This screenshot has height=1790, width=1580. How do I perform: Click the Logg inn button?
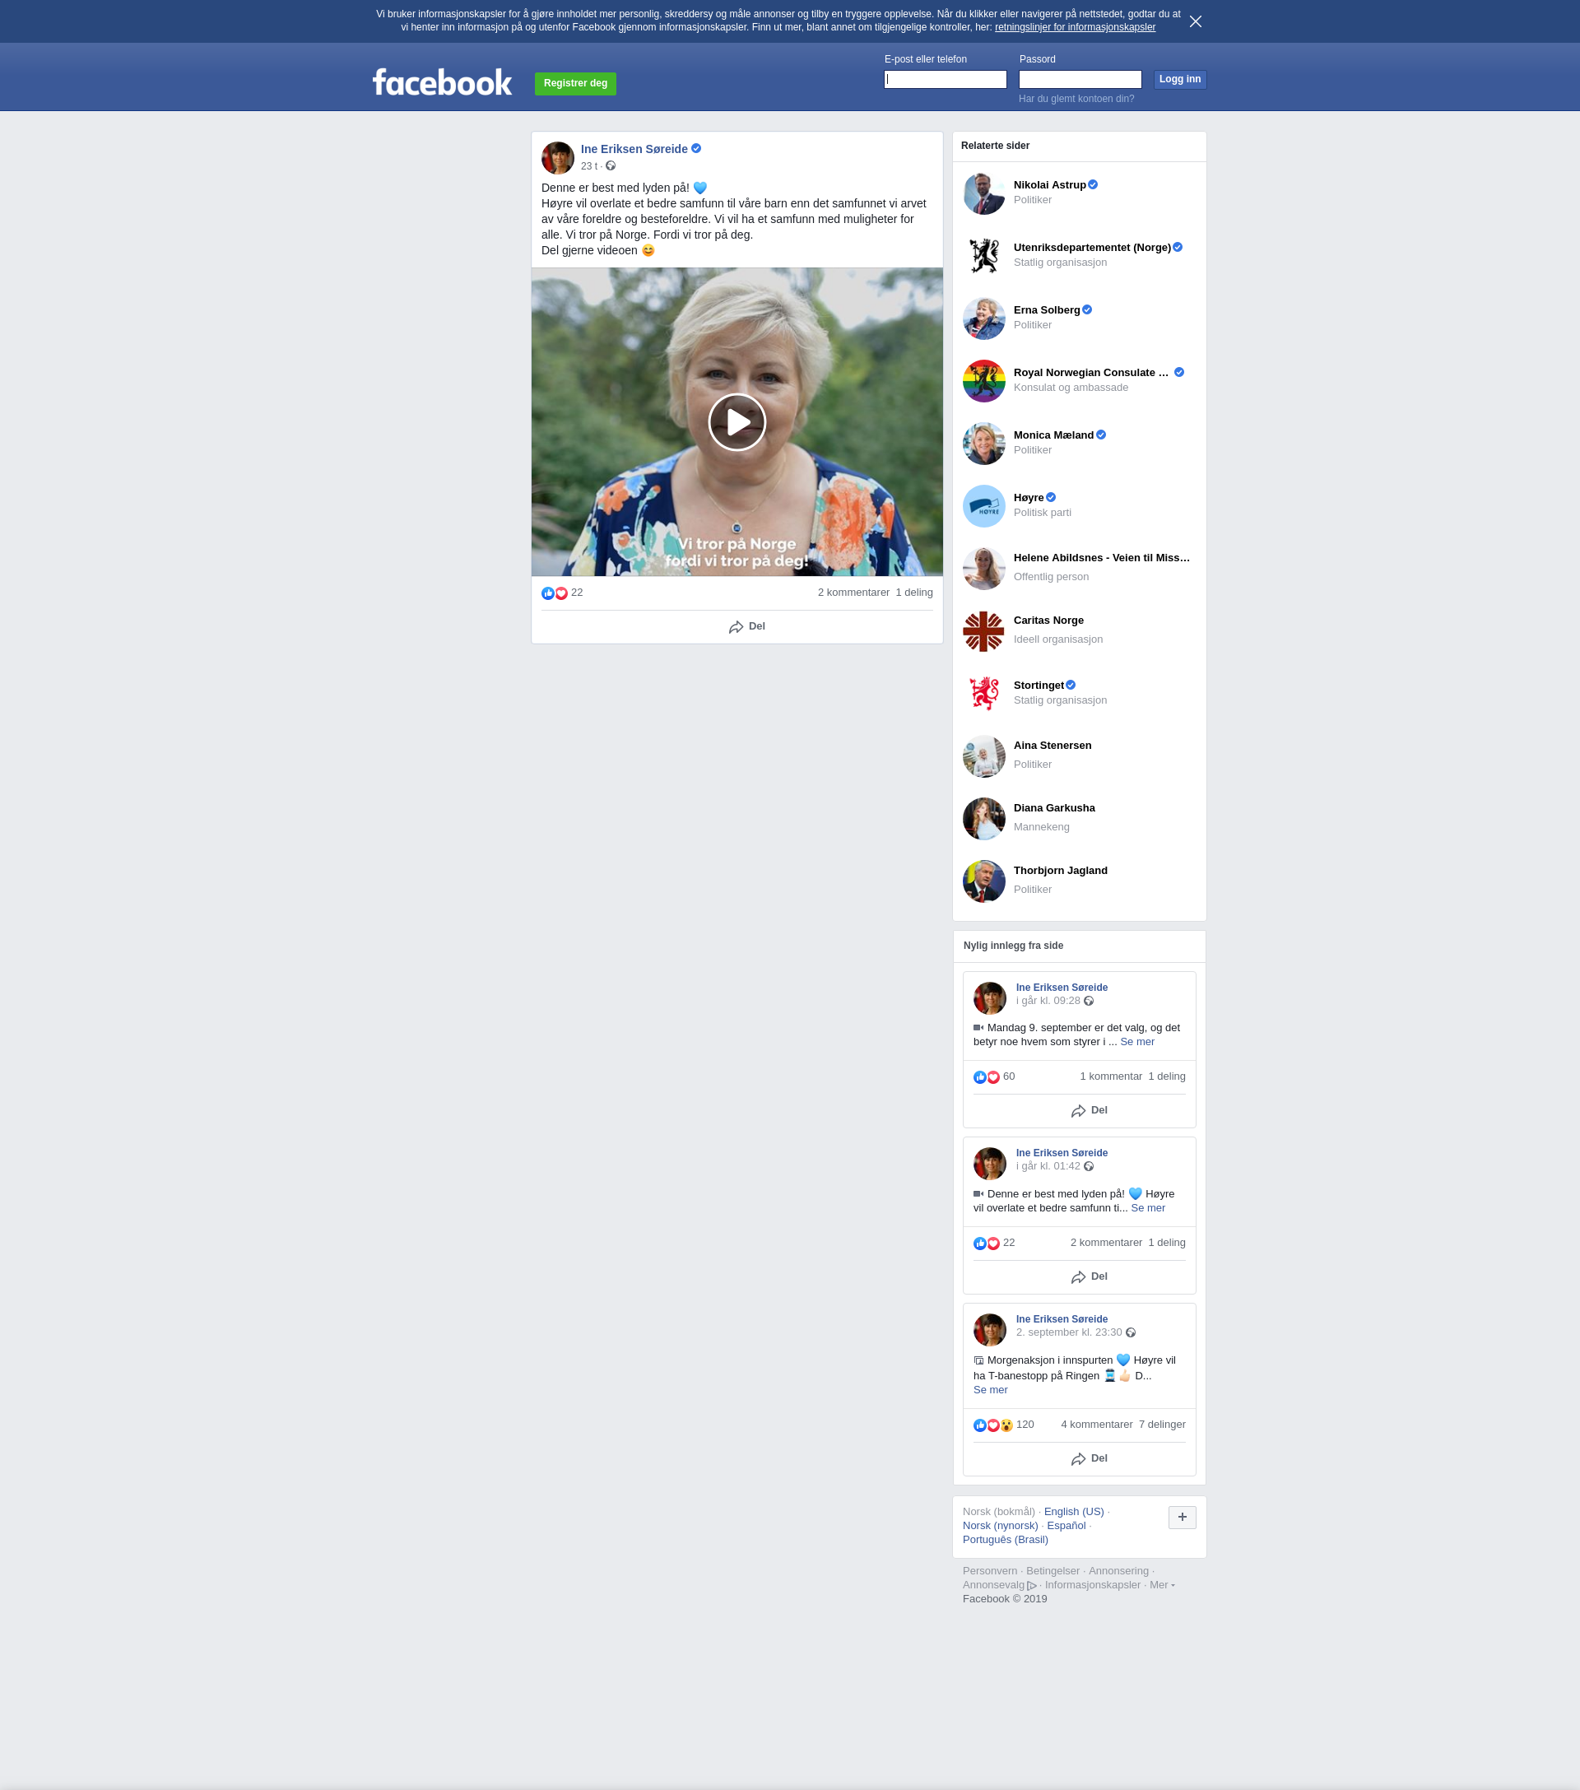pyautogui.click(x=1180, y=79)
